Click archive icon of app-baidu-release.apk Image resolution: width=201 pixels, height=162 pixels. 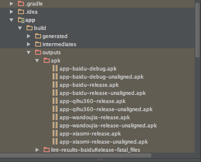55,85
